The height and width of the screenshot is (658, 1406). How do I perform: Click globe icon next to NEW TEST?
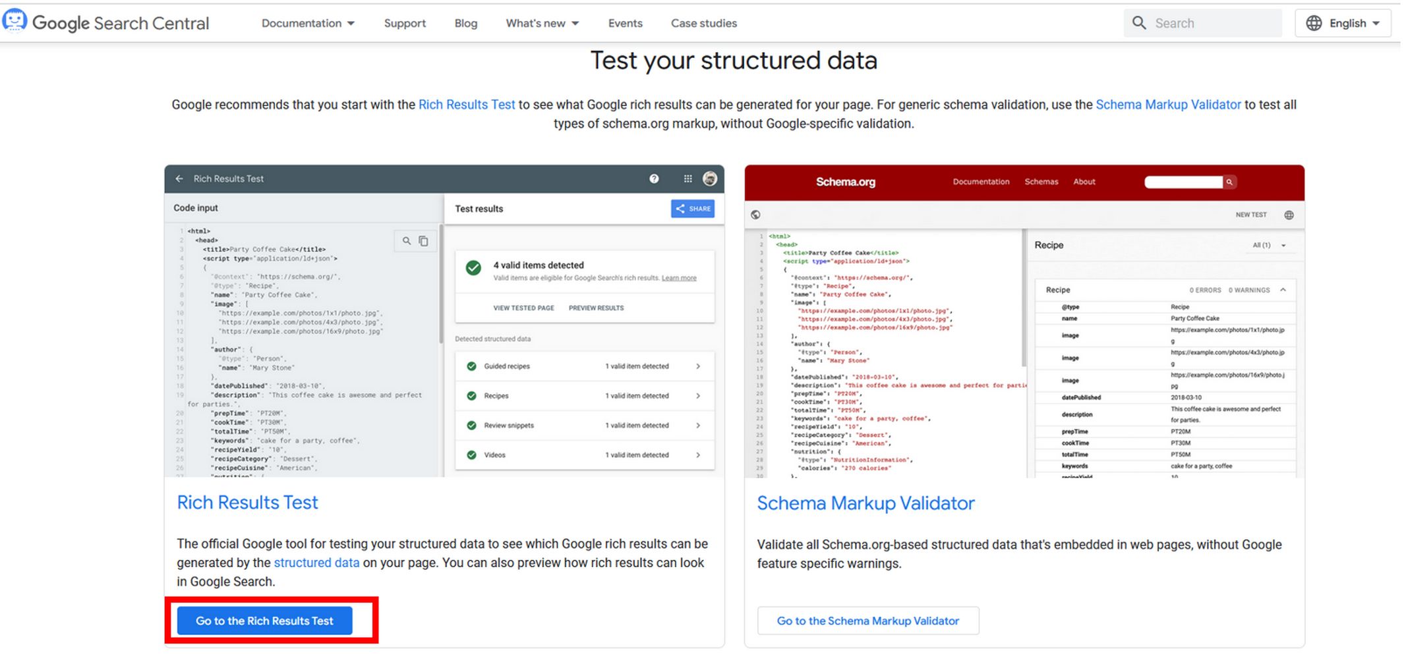click(1289, 215)
